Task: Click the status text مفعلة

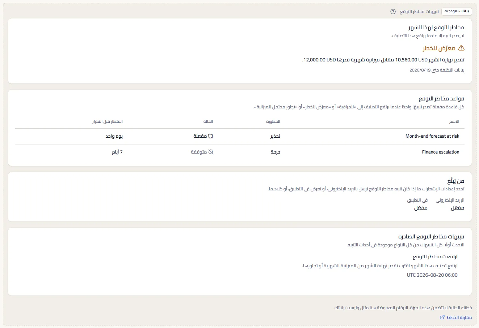Action: coord(200,136)
